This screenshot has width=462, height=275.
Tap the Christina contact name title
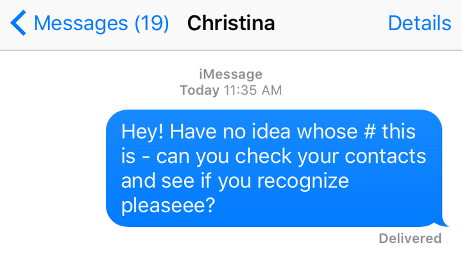(231, 24)
